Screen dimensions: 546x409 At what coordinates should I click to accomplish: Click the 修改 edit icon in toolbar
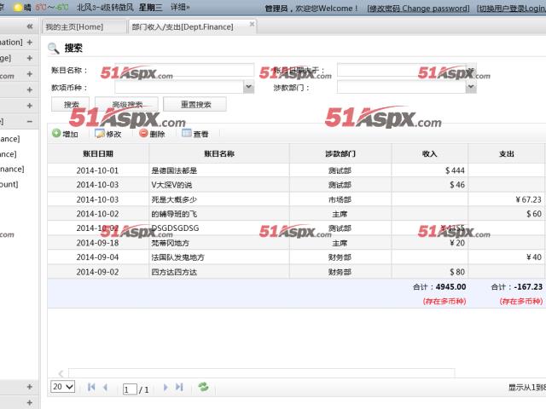(x=100, y=134)
